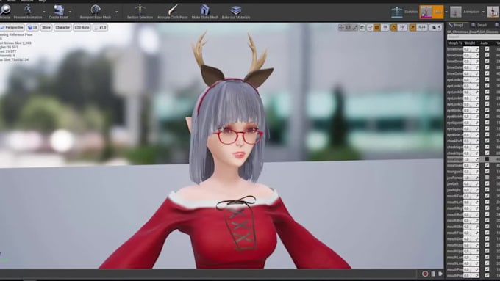Open the Reimport Base Mesh dropdown arrow
This screenshot has width=500, height=281.
(x=116, y=12)
